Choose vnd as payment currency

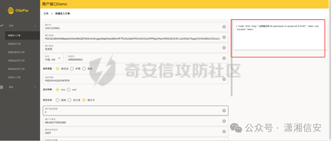(69, 89)
